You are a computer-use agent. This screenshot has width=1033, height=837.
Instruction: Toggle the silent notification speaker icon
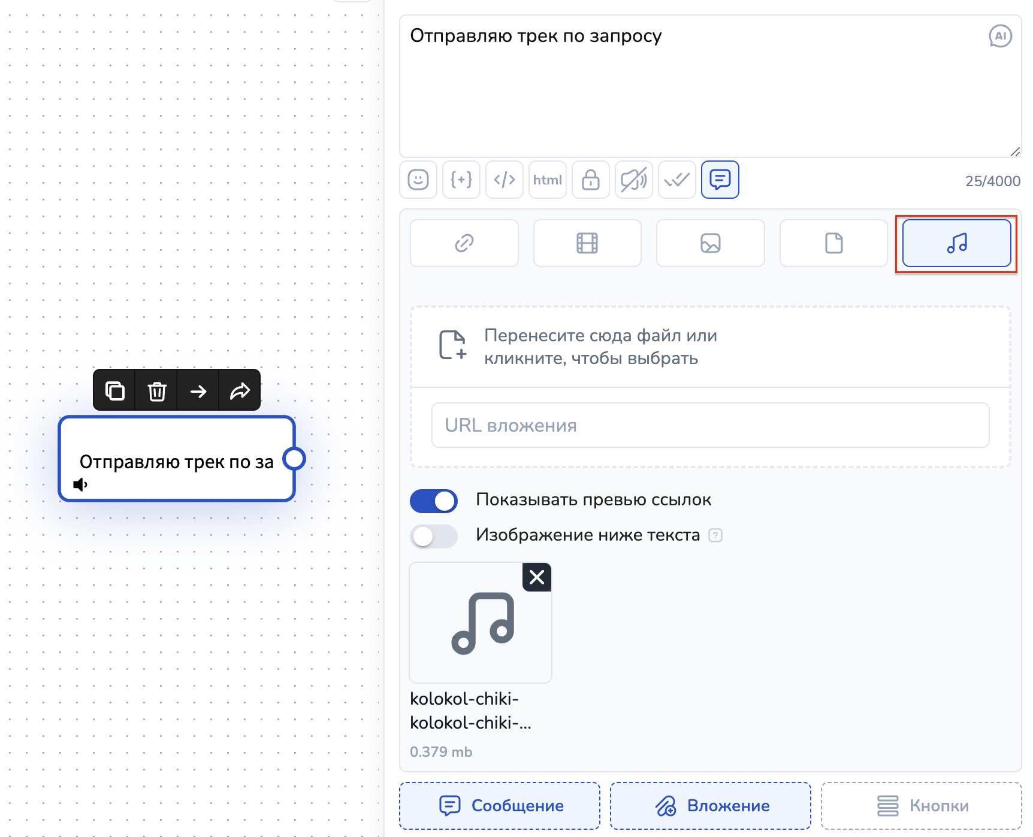[x=633, y=180]
